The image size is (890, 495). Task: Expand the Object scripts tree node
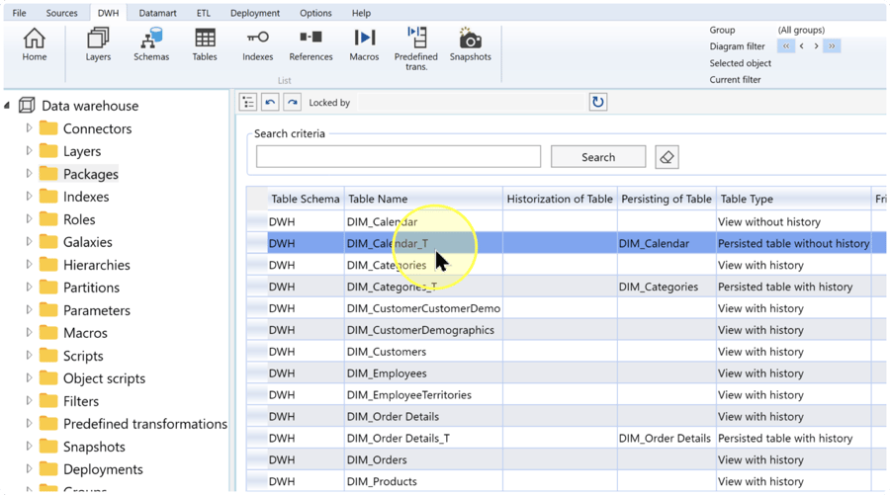(29, 377)
